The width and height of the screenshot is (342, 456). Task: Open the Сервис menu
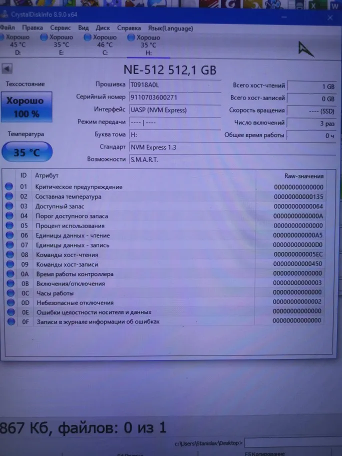[x=60, y=28]
